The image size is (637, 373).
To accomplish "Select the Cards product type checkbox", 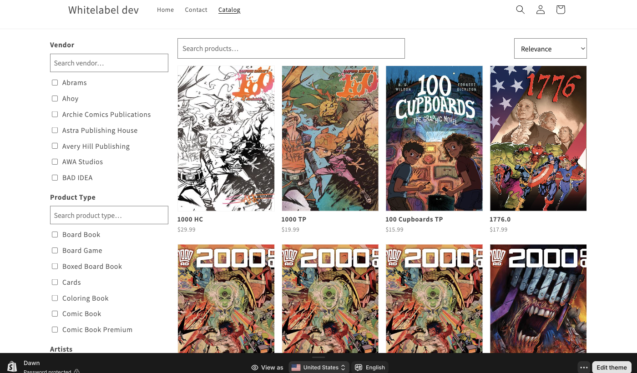I will [55, 282].
